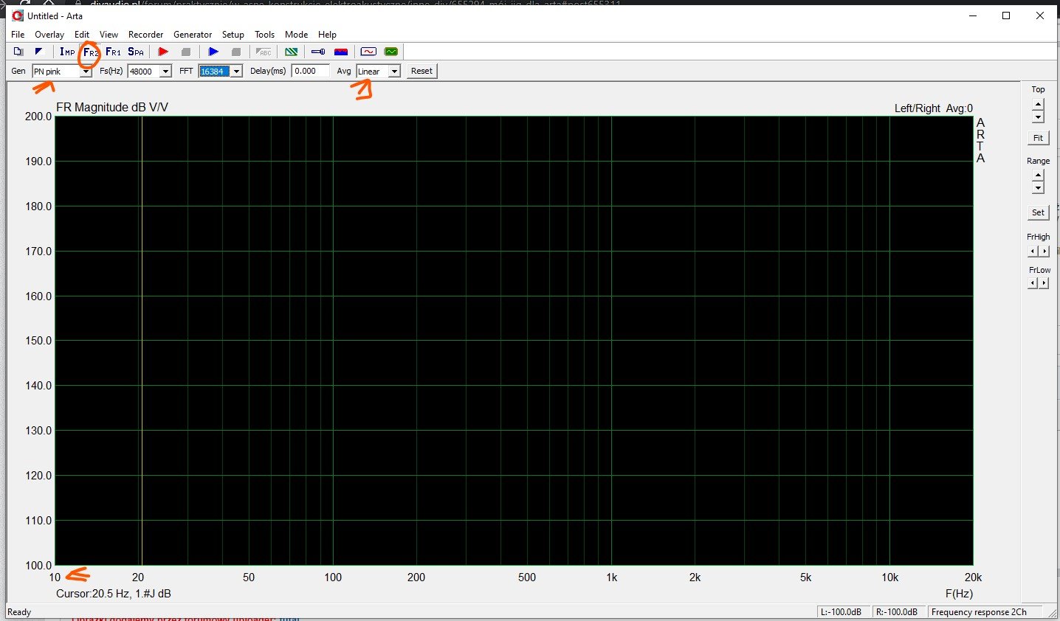Image resolution: width=1060 pixels, height=621 pixels.
Task: Click the black-and-white color scheme icon
Action: [x=40, y=52]
